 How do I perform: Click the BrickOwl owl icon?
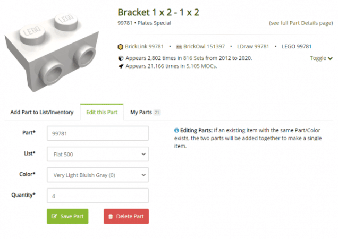click(x=179, y=47)
